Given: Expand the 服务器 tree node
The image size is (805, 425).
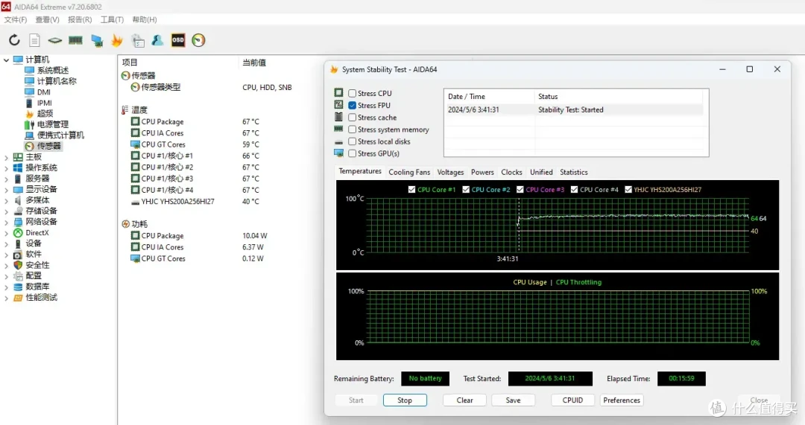Looking at the screenshot, I should tap(6, 179).
